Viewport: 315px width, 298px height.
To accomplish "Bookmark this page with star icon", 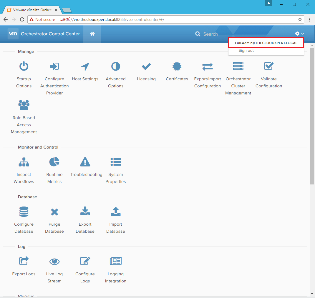I will 300,19.
